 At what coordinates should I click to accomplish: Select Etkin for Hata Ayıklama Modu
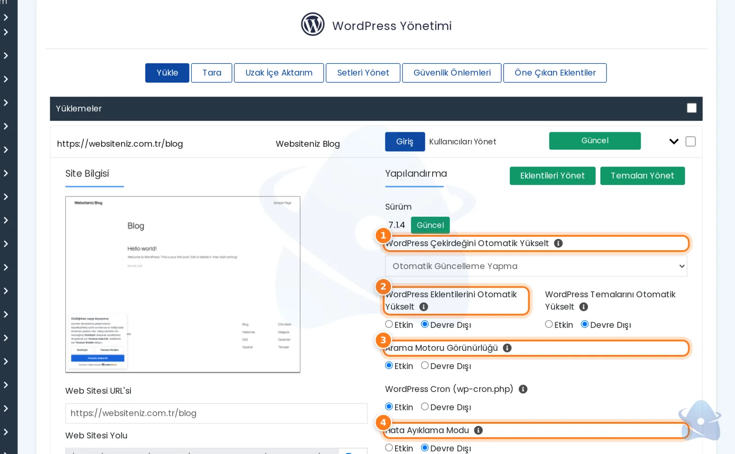(389, 448)
